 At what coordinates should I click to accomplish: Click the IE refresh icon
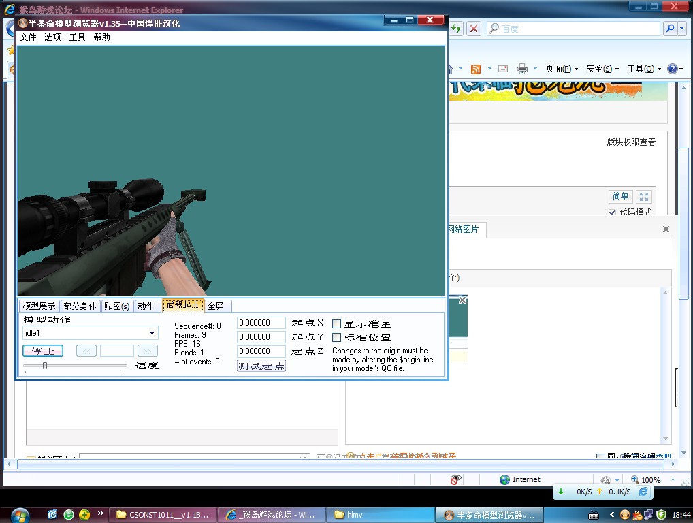click(457, 29)
